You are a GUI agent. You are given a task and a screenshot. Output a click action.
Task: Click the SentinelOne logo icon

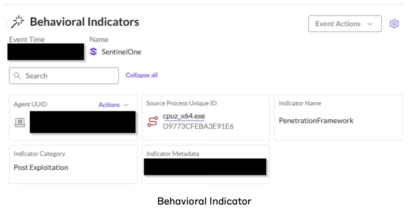click(93, 52)
